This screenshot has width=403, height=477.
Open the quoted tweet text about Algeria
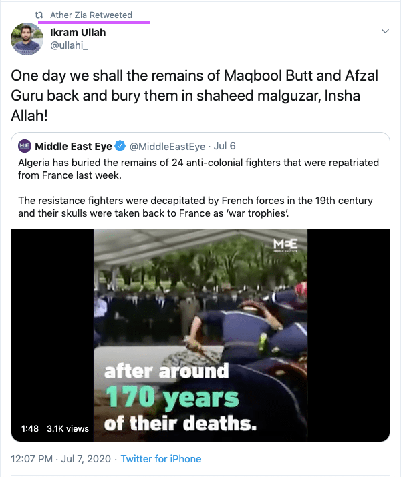[x=198, y=188]
